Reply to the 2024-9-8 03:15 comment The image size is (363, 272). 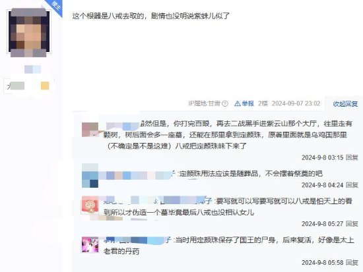352,157
